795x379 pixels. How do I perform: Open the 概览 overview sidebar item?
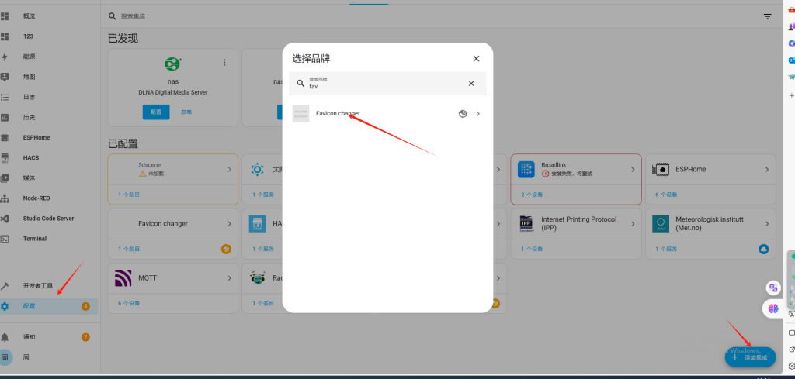pyautogui.click(x=29, y=16)
